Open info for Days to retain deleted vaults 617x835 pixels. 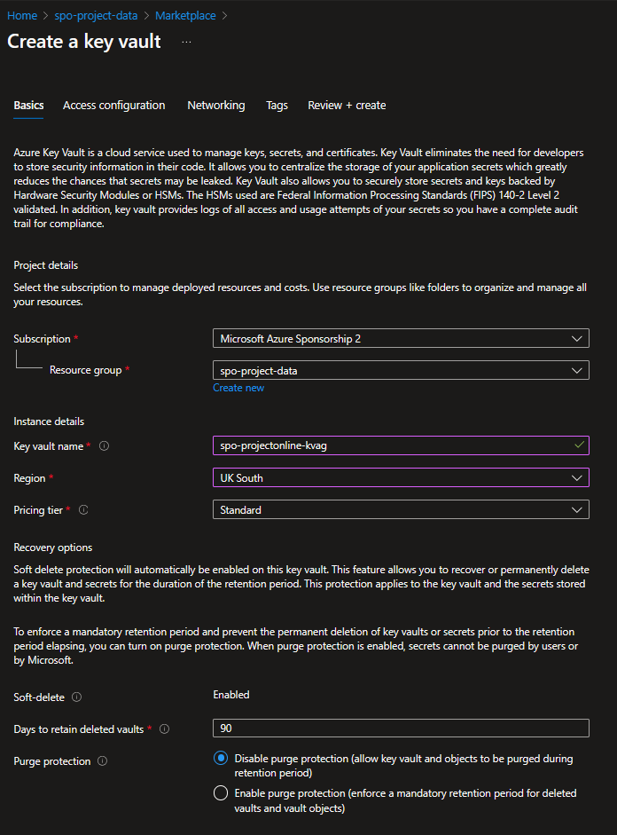pos(163,729)
